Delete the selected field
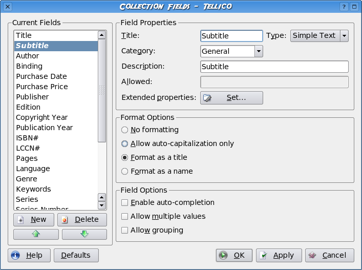Screen dimensions: 362x270 82,219
